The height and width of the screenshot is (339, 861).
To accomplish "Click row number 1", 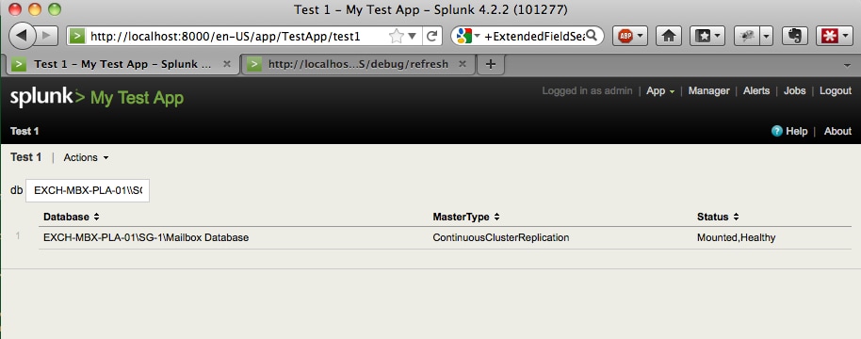I will (18, 235).
